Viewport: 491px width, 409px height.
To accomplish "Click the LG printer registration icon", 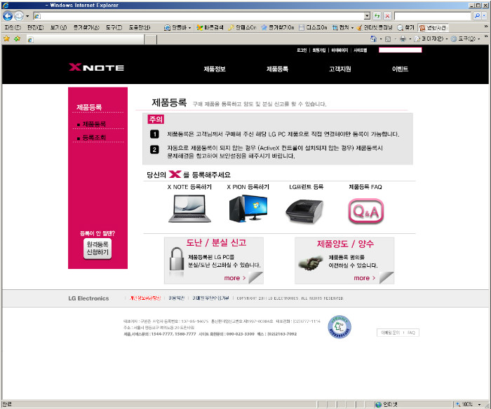I will point(306,209).
